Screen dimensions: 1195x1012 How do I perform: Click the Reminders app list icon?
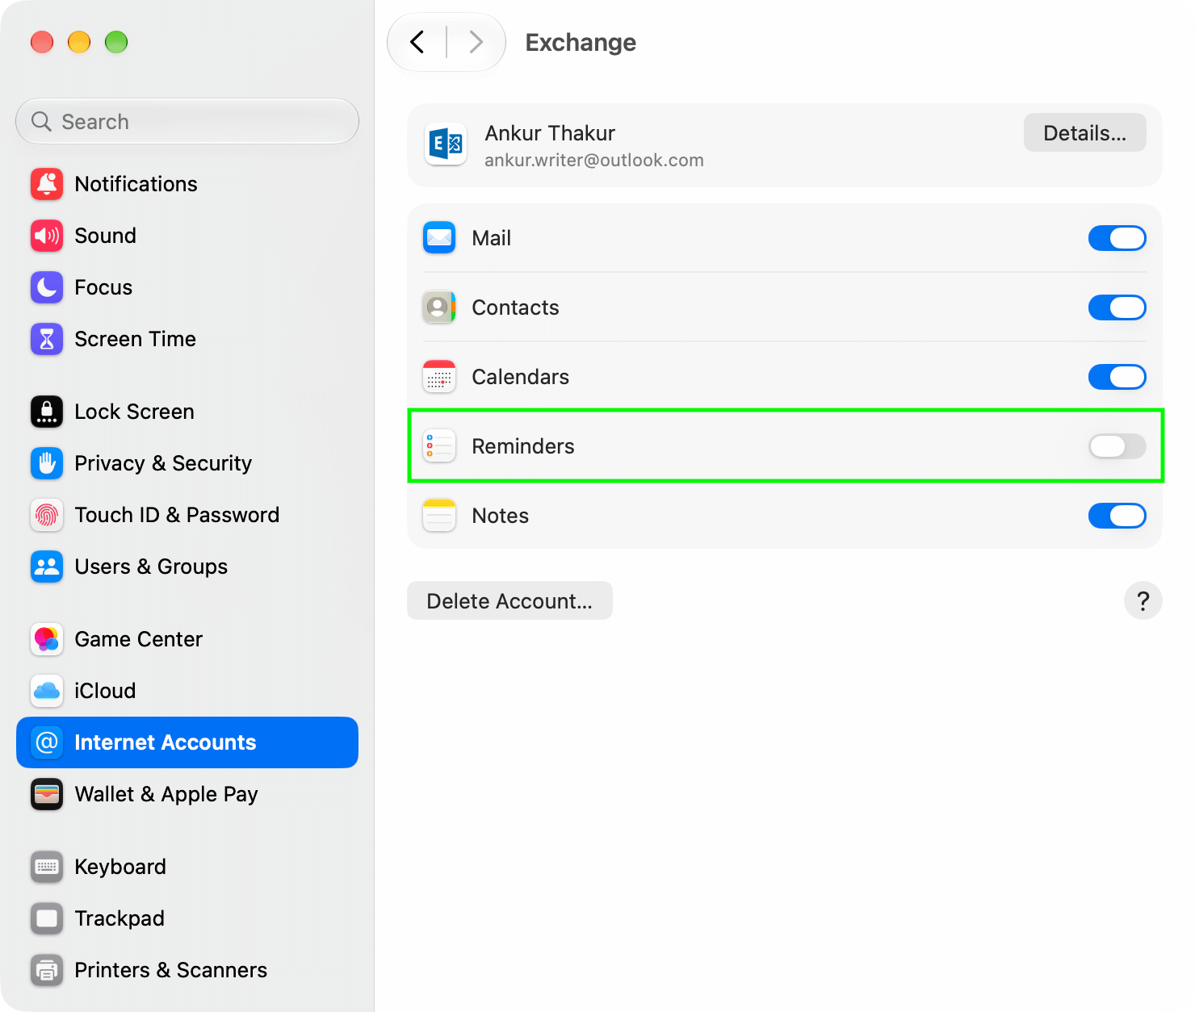tap(439, 446)
